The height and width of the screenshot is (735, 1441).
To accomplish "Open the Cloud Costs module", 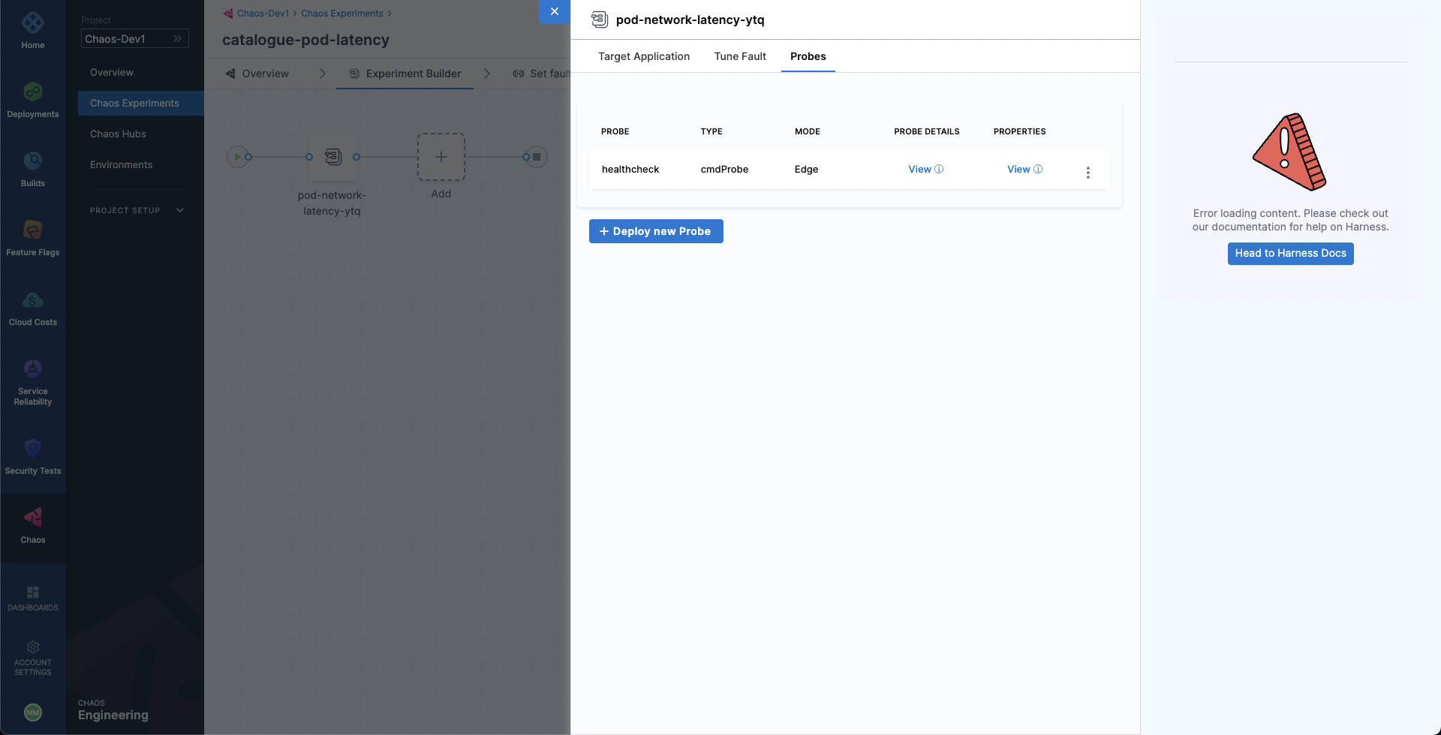I will [x=32, y=308].
